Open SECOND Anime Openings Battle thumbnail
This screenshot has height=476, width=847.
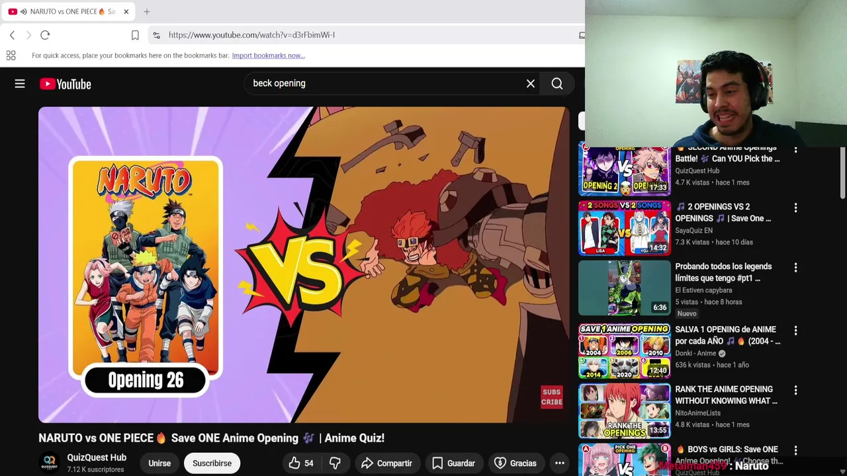[625, 171]
